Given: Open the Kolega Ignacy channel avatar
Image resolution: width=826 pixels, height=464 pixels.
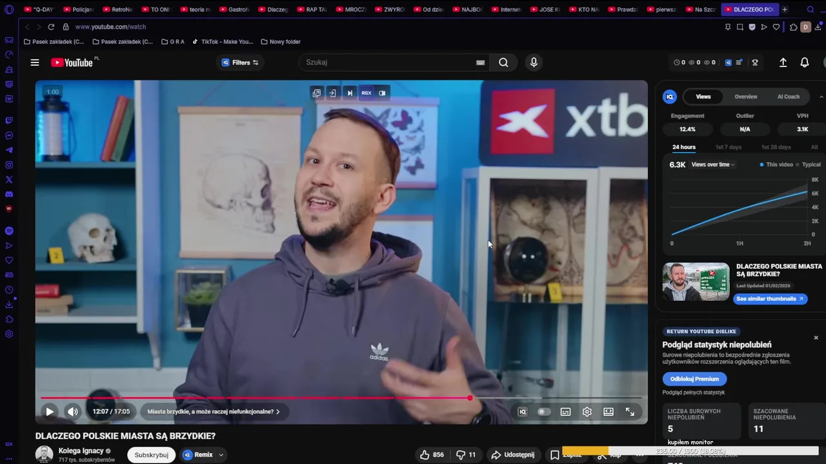Looking at the screenshot, I should [x=44, y=454].
